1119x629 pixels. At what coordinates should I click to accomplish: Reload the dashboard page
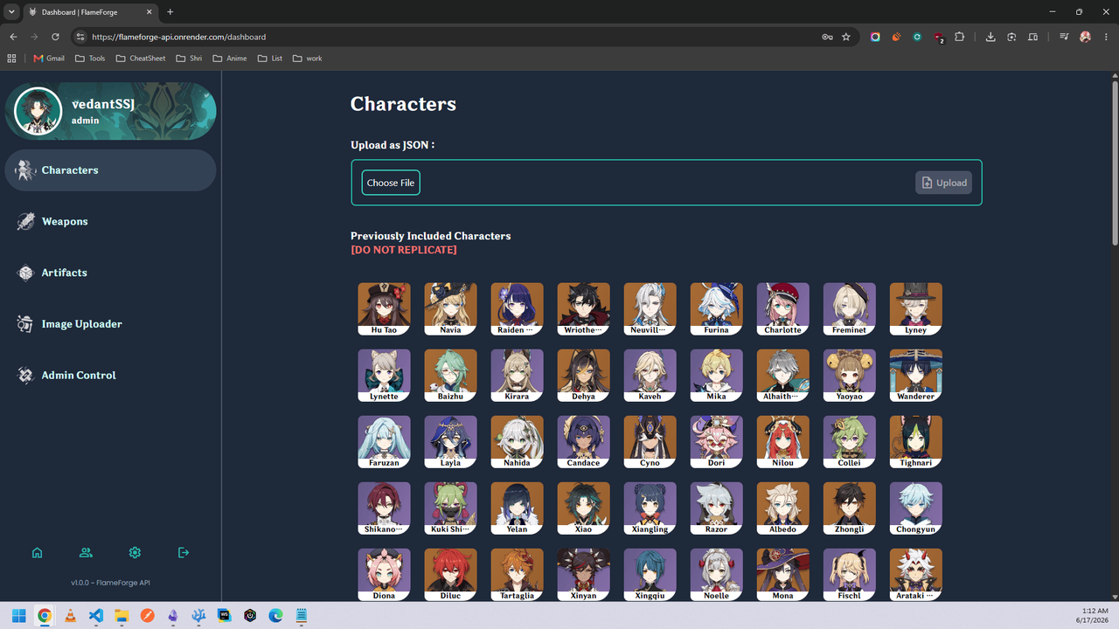tap(55, 37)
